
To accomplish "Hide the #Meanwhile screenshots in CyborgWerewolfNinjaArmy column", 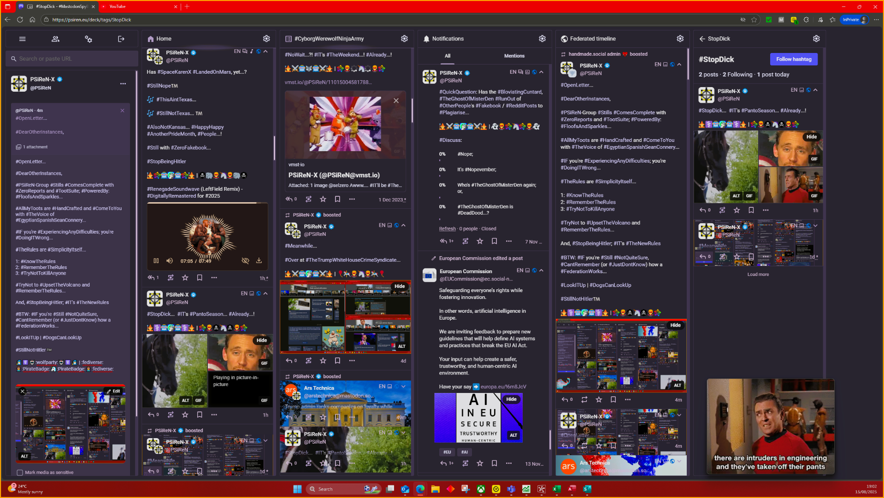I will pos(400,286).
